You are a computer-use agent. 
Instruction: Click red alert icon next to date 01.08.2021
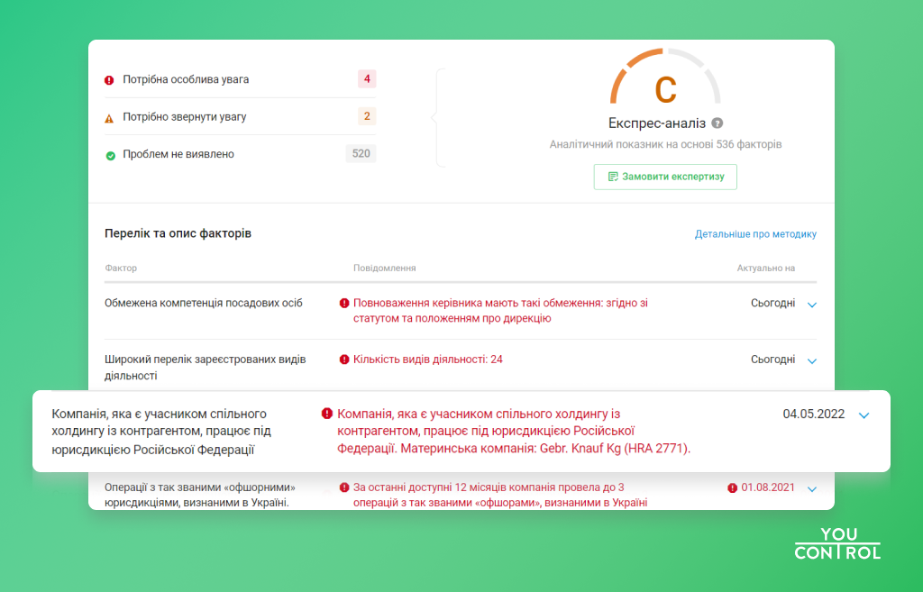pyautogui.click(x=733, y=487)
